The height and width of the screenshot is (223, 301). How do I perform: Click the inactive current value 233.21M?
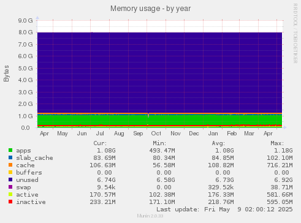(x=102, y=202)
